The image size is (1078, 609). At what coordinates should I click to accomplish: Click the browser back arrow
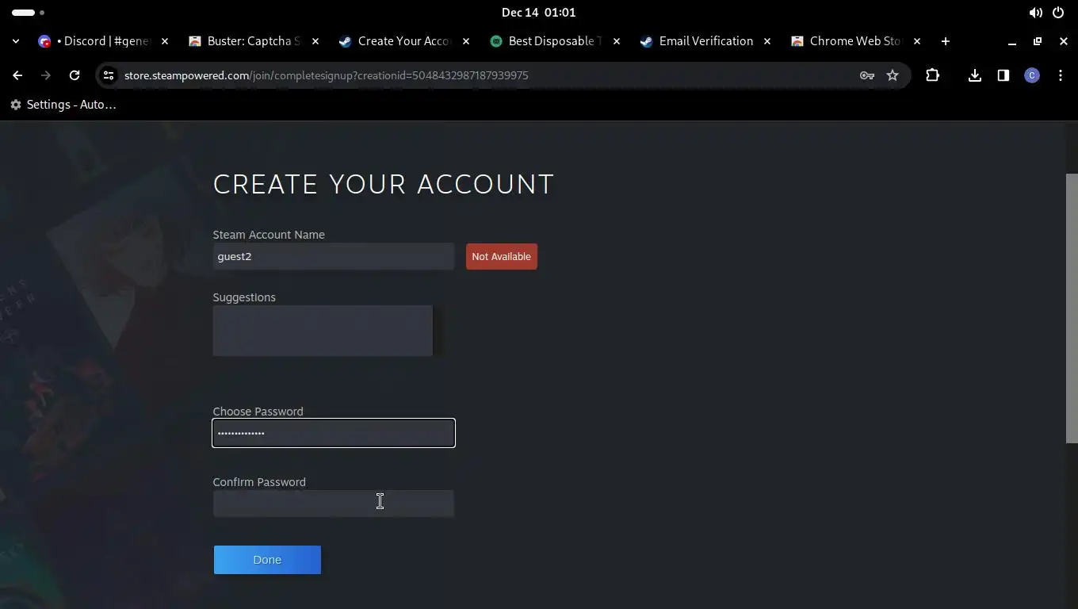[x=17, y=75]
